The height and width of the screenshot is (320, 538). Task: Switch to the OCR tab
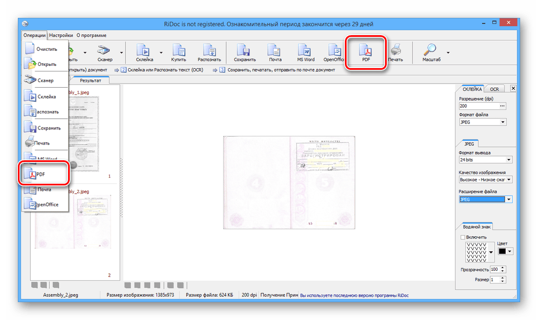(x=494, y=89)
